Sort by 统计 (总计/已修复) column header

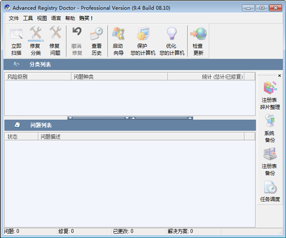[206, 77]
